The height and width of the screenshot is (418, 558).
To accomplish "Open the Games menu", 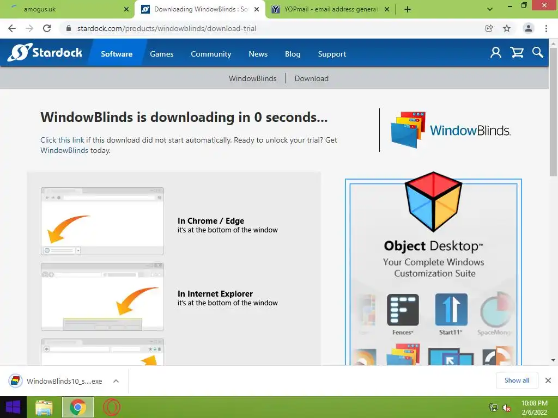I will pyautogui.click(x=161, y=54).
